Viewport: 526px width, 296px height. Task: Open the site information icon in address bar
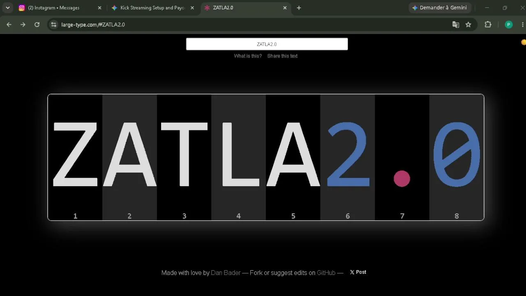tap(53, 25)
